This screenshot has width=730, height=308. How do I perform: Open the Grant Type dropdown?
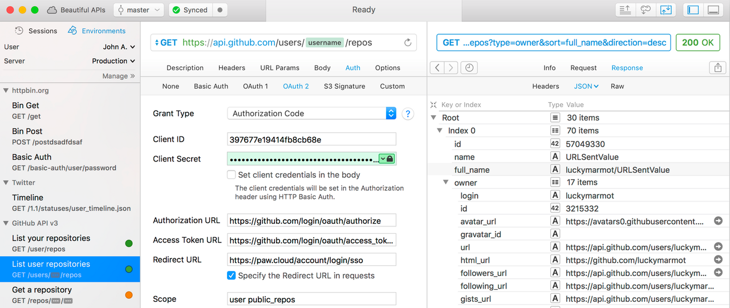pos(311,114)
